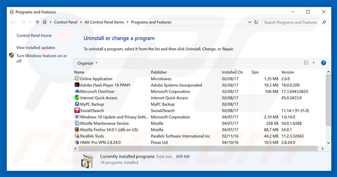Click Programs and Features breadcrumb
This screenshot has height=177, width=337.
151,22
